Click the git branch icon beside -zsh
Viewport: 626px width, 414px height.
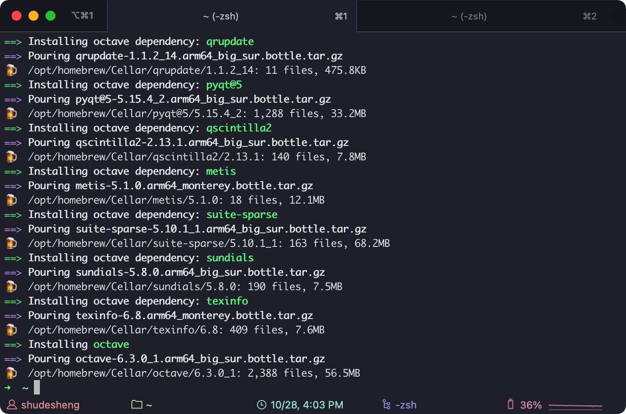click(386, 405)
